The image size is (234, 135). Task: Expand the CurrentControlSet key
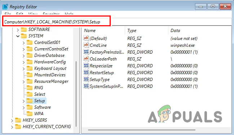23,49
